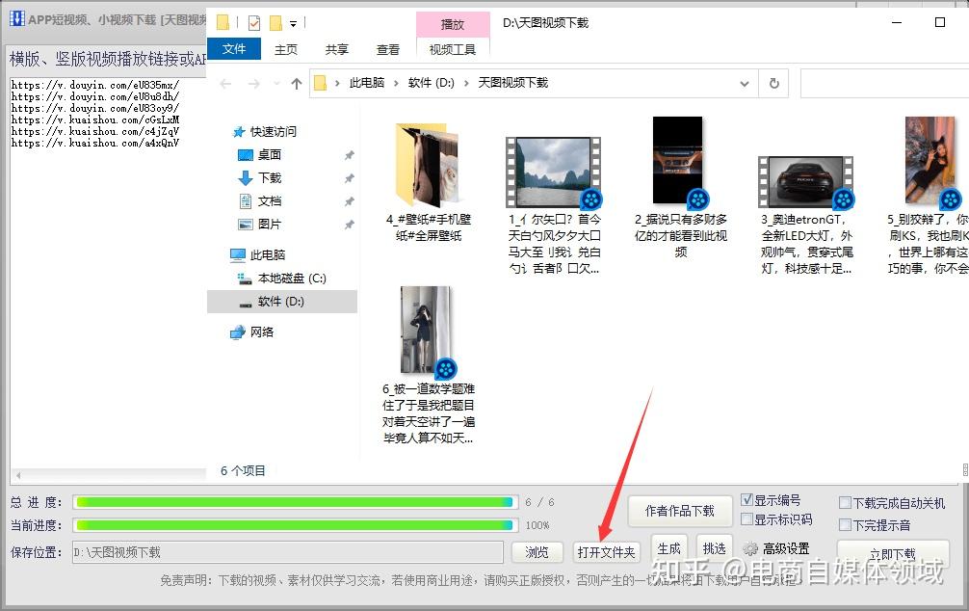Open 下载 in the navigation pane

(x=270, y=178)
